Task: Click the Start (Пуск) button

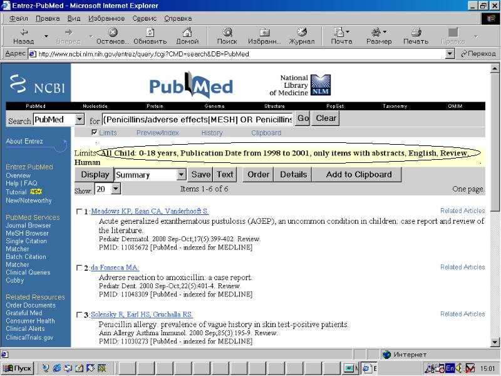Action: (18, 368)
